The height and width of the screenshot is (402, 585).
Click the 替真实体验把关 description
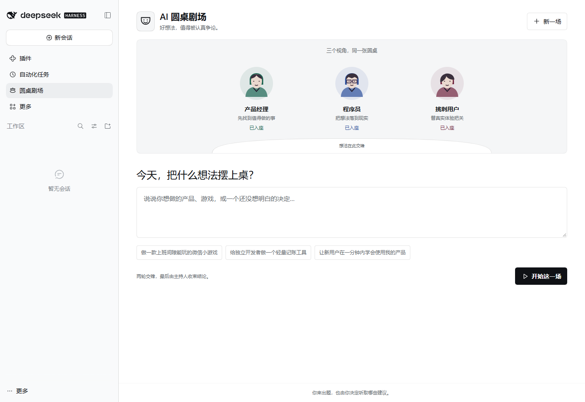coord(447,118)
